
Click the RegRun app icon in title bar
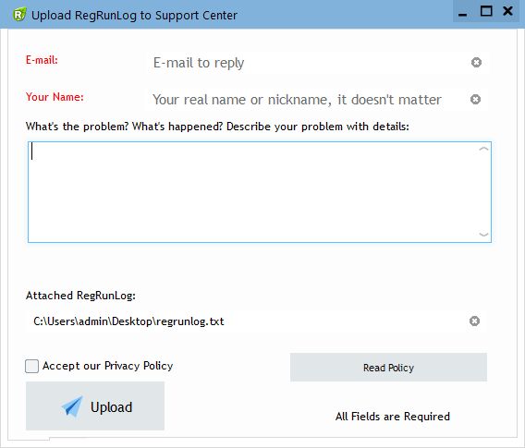[19, 15]
